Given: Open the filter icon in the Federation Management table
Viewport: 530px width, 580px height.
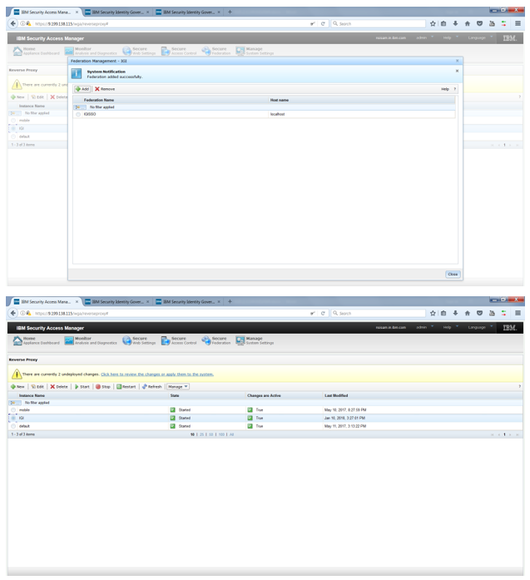Looking at the screenshot, I should 79,107.
